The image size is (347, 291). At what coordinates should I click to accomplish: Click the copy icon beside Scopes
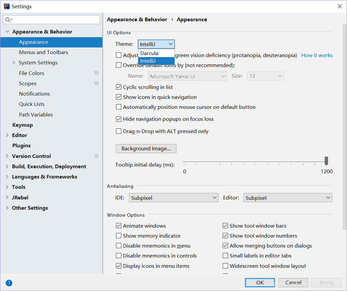[96, 83]
